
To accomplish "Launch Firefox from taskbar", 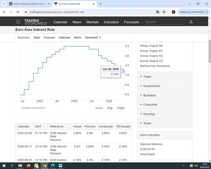I will 28,166.
